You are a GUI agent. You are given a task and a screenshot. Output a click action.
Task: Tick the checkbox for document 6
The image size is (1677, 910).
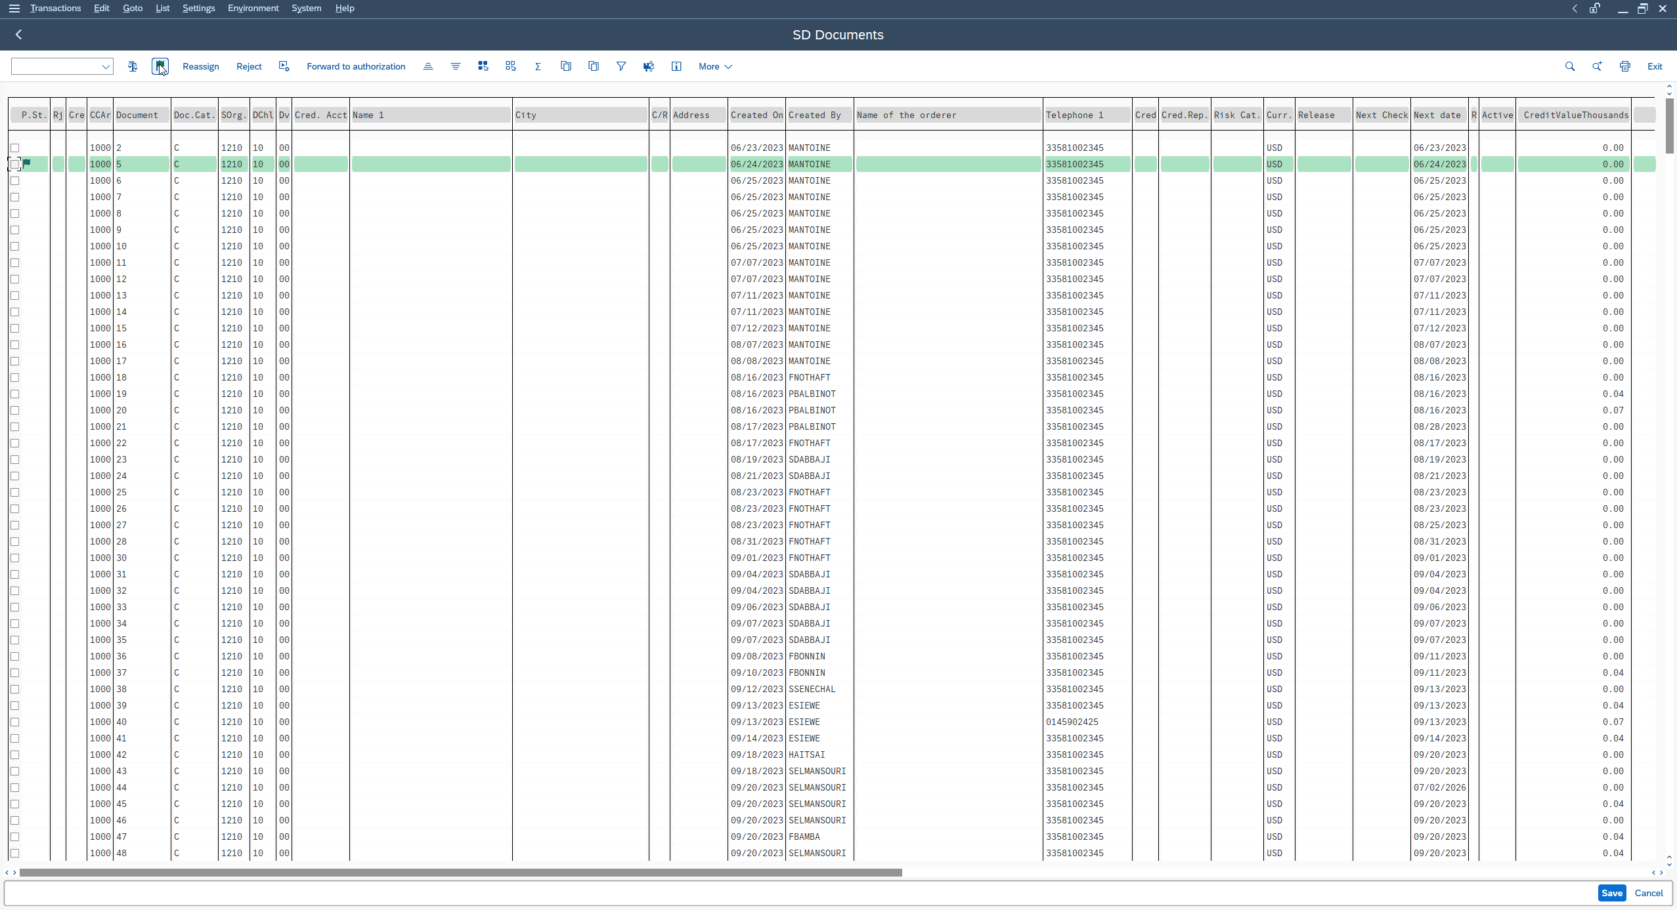(x=14, y=181)
